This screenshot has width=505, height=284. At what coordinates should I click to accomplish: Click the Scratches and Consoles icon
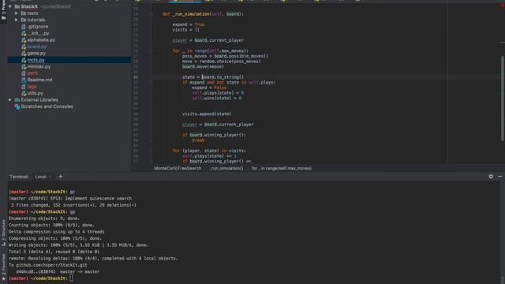(17, 106)
